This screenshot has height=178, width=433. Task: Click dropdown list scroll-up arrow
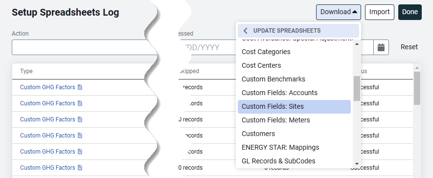pyautogui.click(x=357, y=44)
